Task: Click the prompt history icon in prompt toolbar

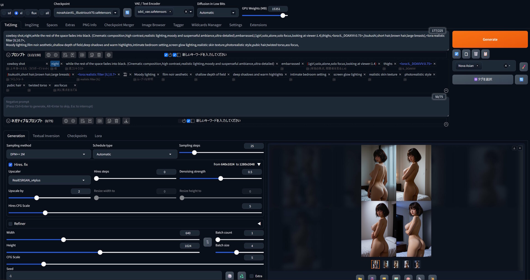Action: tap(65, 55)
